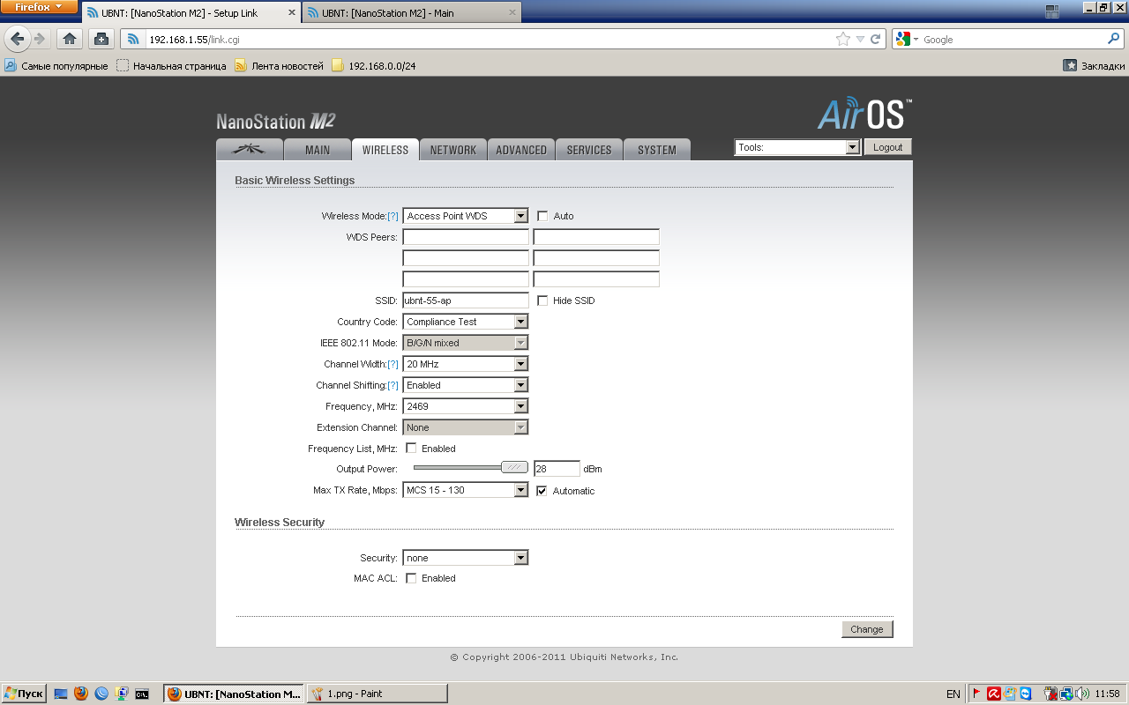Click the TeamViewer tray icon
This screenshot has width=1129, height=705.
click(x=1025, y=694)
